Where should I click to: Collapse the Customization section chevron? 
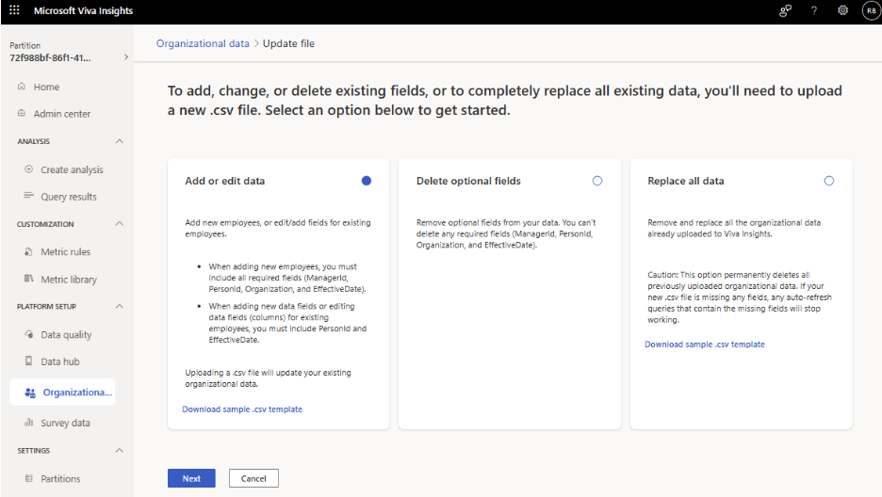pos(120,223)
